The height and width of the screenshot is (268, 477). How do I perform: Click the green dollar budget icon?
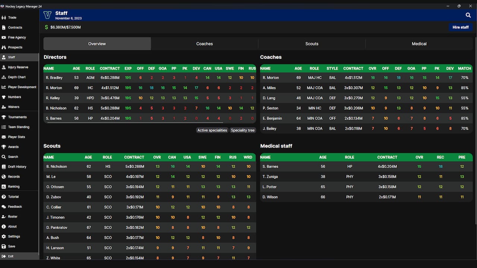47,27
